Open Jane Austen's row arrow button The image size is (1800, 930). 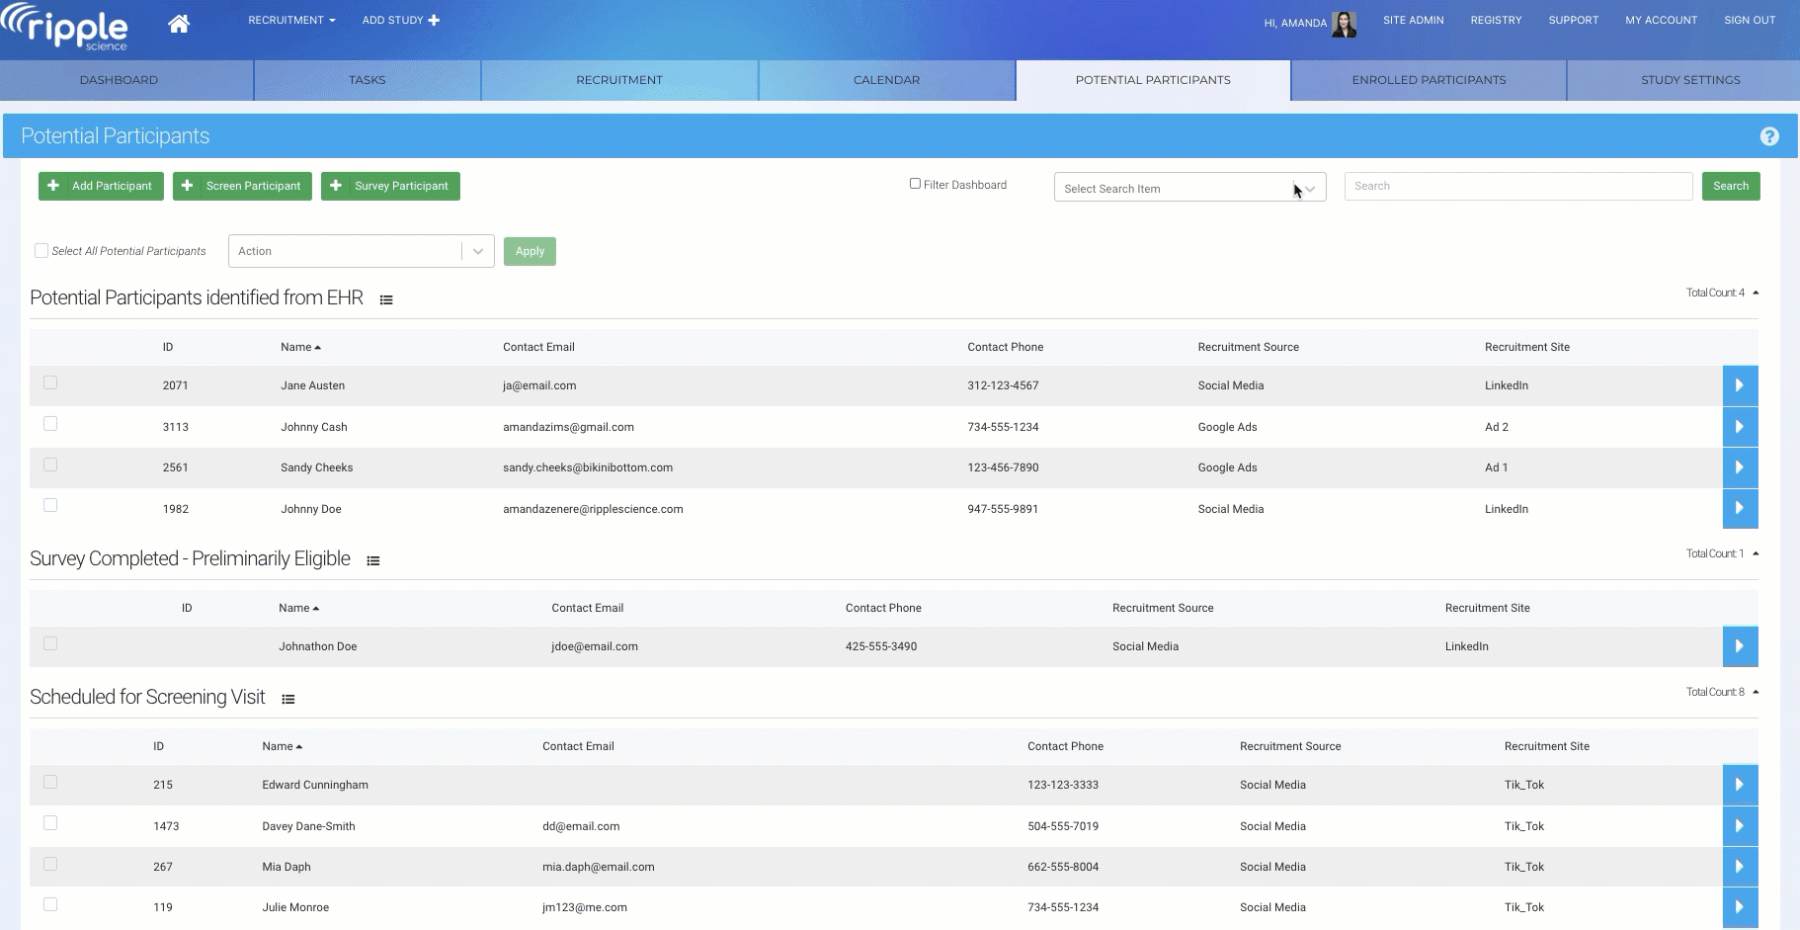(1740, 385)
